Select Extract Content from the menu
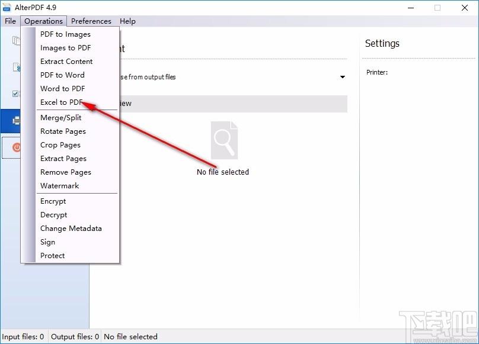479x344 pixels. [x=66, y=62]
